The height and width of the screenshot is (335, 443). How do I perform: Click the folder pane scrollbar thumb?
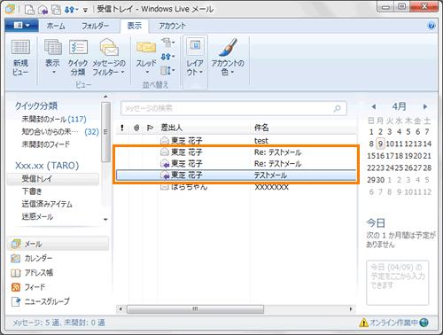pos(105,132)
